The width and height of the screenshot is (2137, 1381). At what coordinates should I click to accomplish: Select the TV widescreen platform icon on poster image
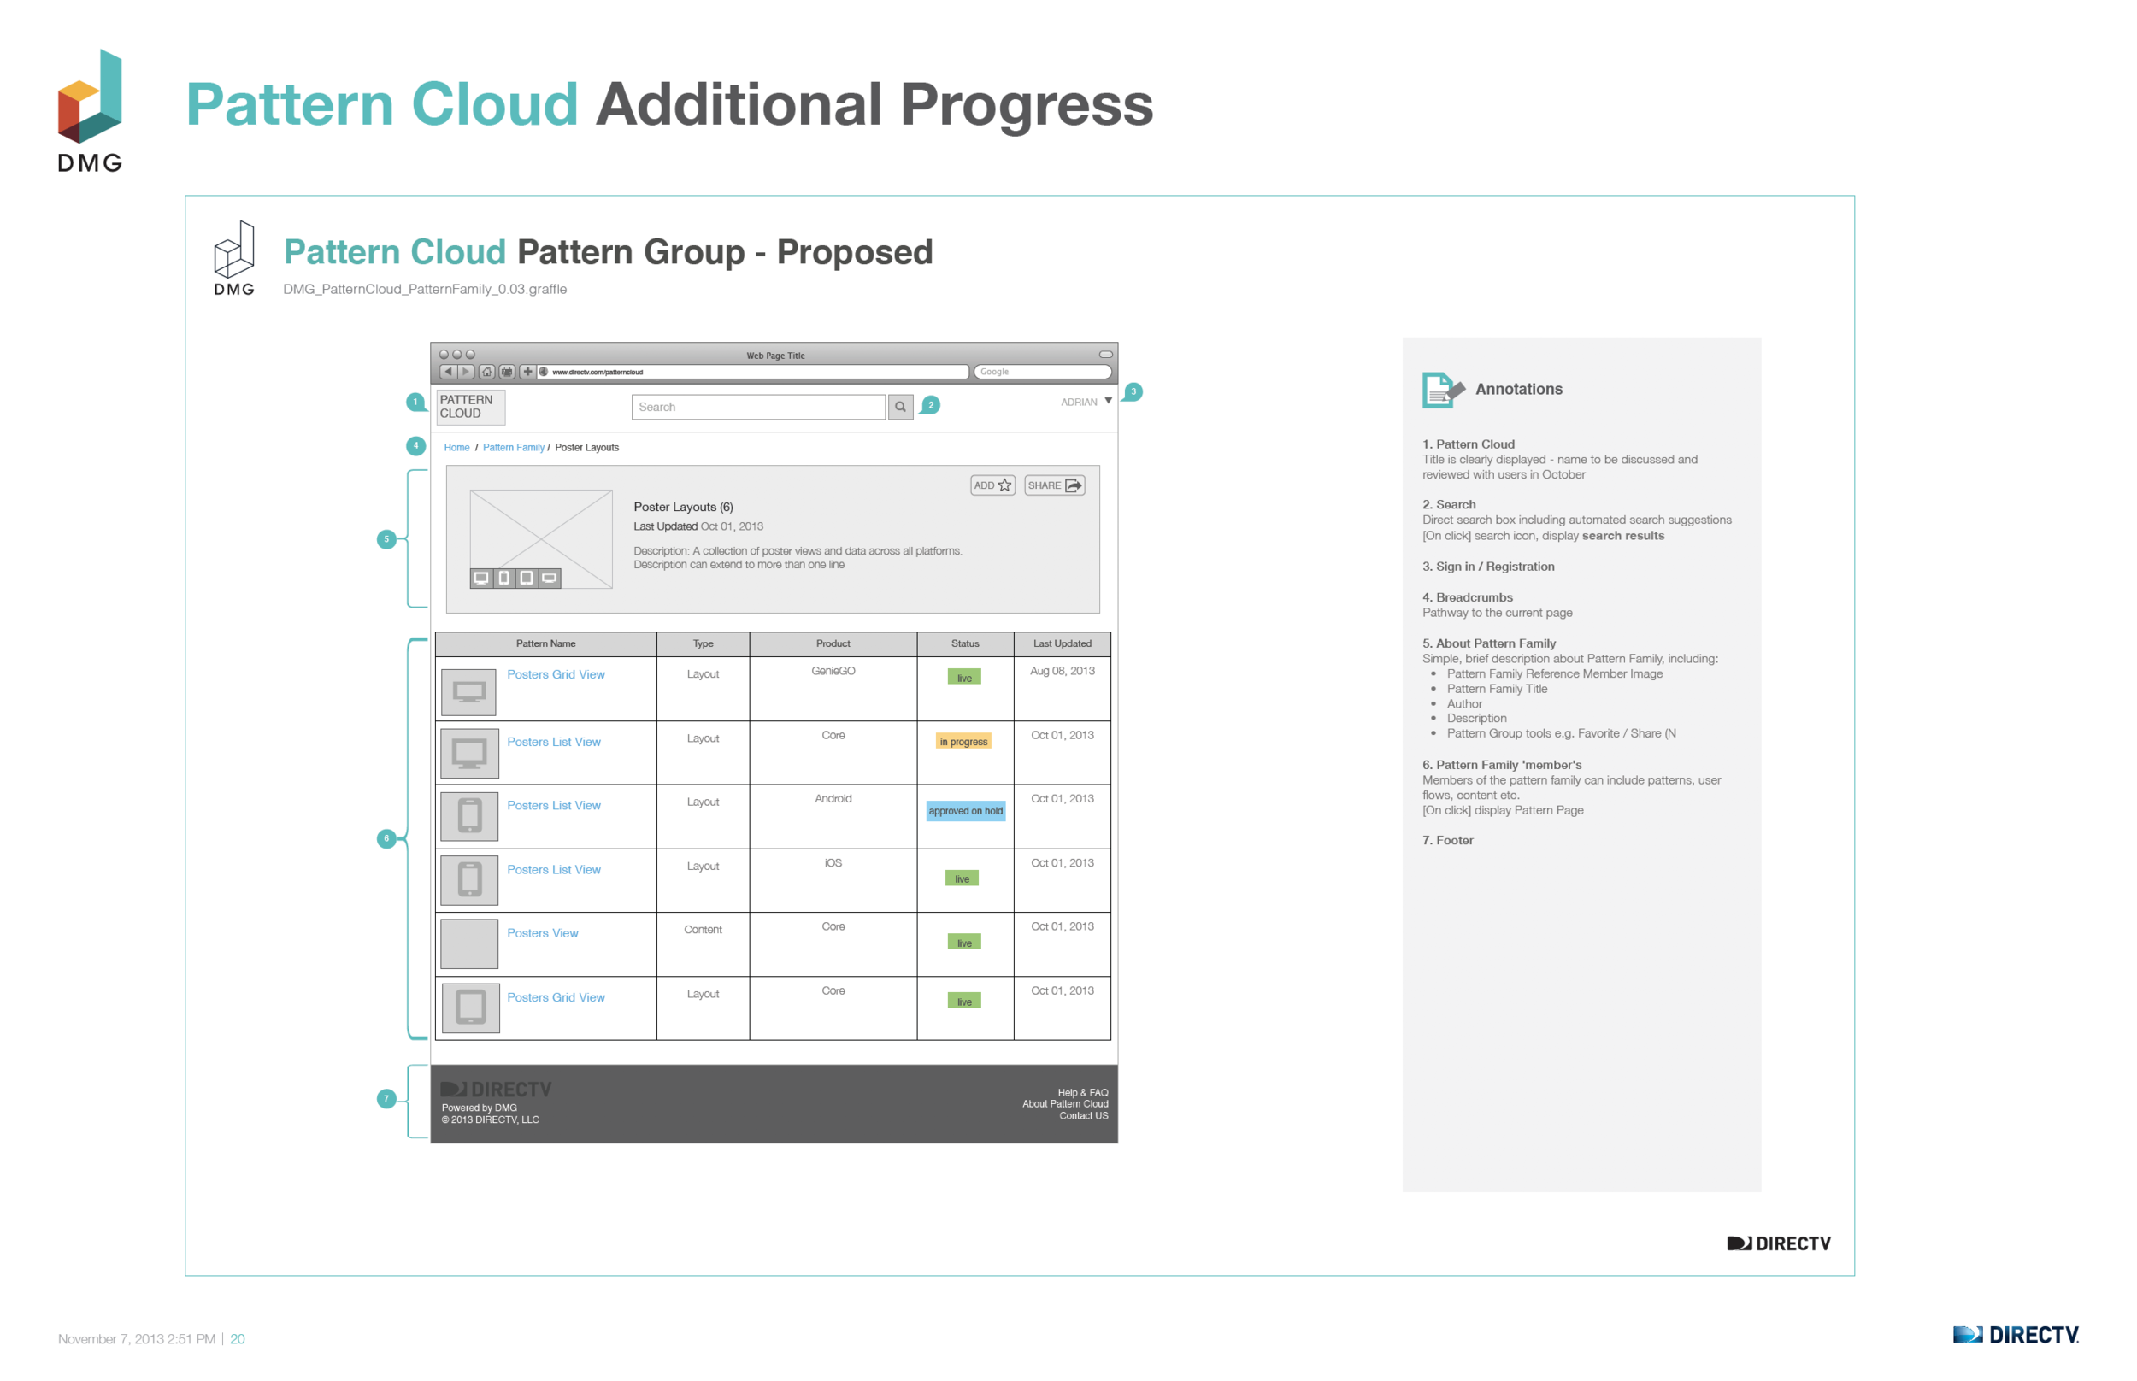550,578
